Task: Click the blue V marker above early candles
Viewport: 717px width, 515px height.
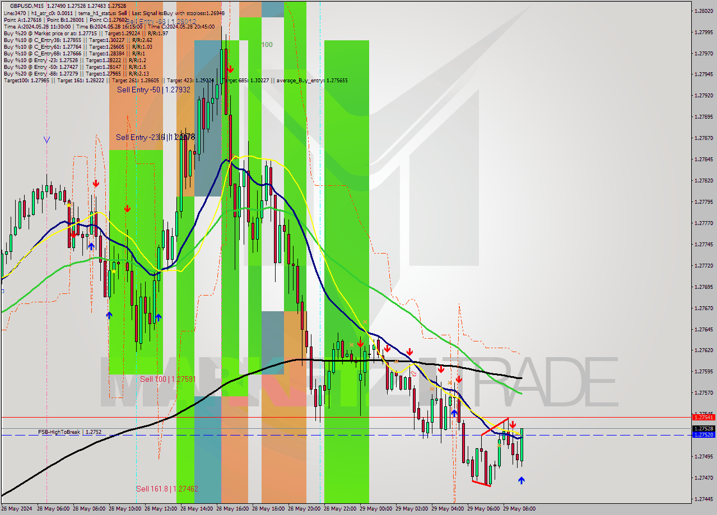Action: [x=46, y=139]
